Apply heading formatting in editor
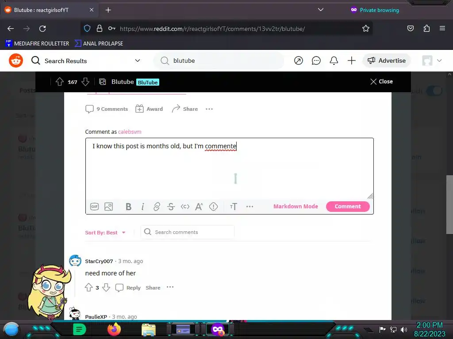 234,207
